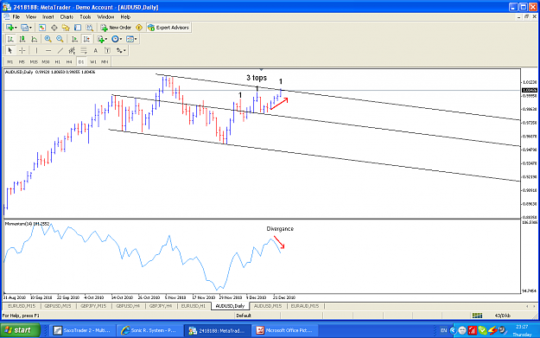Image resolution: width=540 pixels, height=338 pixels.
Task: Open the View menu
Action: coord(31,17)
